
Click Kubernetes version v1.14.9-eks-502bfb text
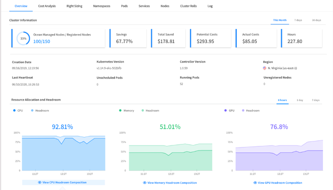[x=109, y=68]
